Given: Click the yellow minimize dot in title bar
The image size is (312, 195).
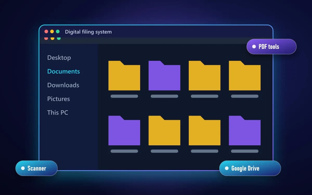Looking at the screenshot, I should (x=52, y=31).
